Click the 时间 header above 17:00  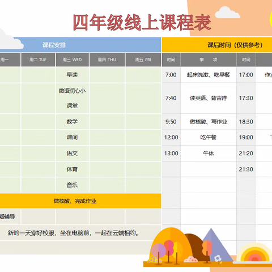(x=246, y=60)
